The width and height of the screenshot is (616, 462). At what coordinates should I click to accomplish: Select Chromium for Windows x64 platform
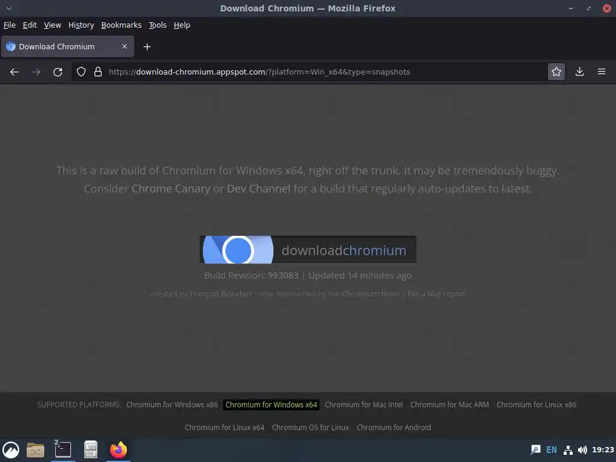271,405
